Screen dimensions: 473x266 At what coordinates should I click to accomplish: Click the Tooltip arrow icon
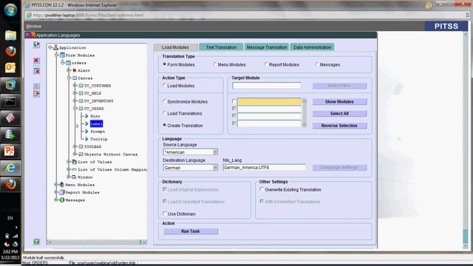click(87, 139)
